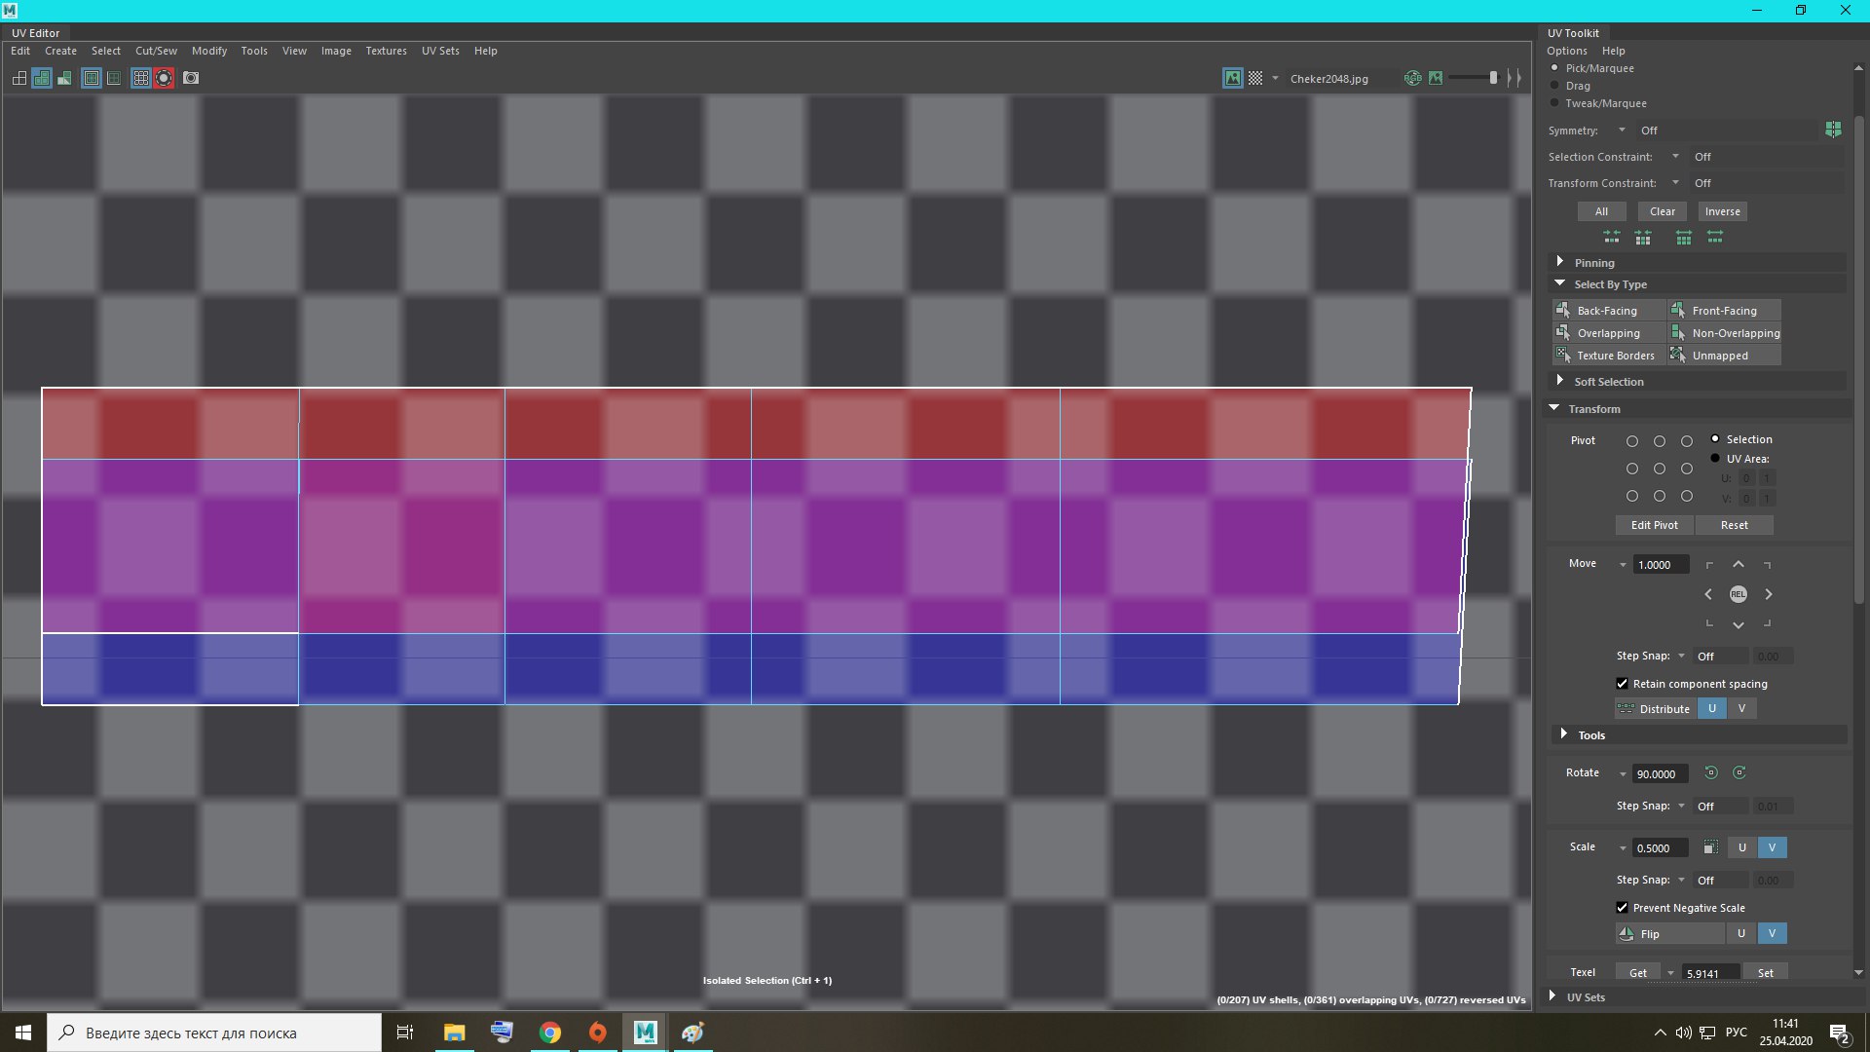Viewport: 1870px width, 1052px height.
Task: Expand the Soft Selection section
Action: tap(1559, 381)
